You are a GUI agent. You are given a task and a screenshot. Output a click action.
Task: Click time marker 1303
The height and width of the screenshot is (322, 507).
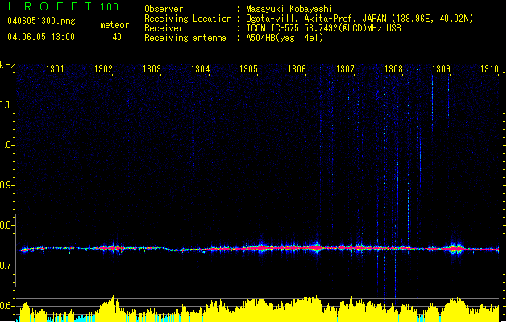point(152,69)
